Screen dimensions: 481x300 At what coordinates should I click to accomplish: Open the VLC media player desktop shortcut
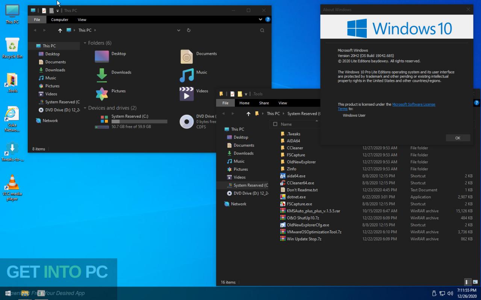pos(12,187)
